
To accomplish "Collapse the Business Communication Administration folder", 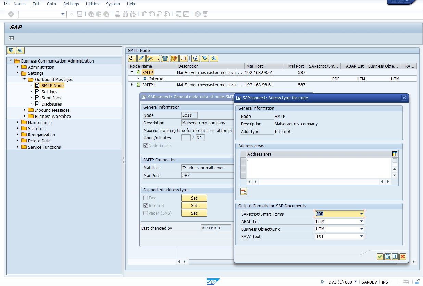I will pyautogui.click(x=11, y=61).
